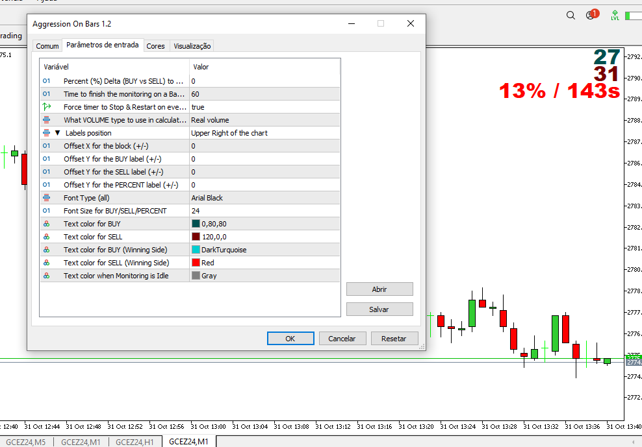The width and height of the screenshot is (642, 447).
Task: Click the Time to finish row icon
Action: pyautogui.click(x=46, y=94)
